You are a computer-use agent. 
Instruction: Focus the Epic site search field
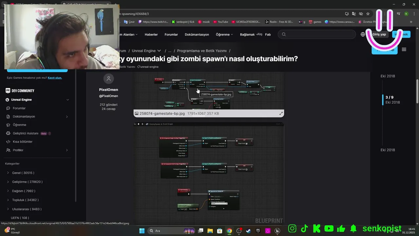point(317,34)
